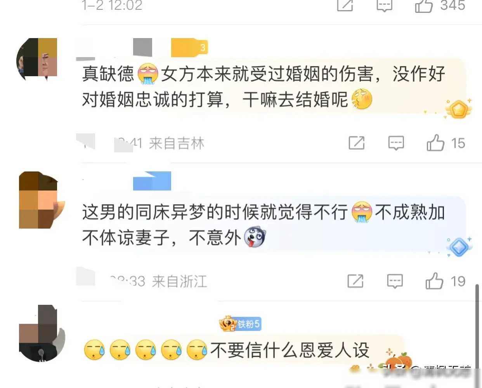Tap the yellow level 3 badge

point(189,47)
